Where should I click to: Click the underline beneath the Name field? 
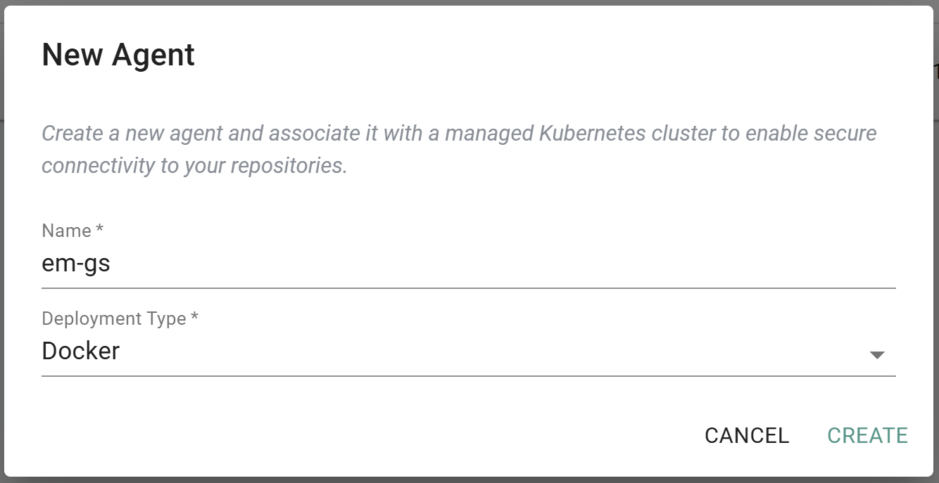pos(468,288)
